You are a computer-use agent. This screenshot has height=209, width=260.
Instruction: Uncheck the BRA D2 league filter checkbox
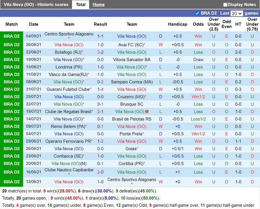tap(197, 13)
